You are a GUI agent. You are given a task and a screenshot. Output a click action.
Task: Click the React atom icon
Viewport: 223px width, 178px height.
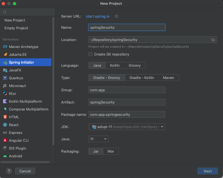coord(5,125)
